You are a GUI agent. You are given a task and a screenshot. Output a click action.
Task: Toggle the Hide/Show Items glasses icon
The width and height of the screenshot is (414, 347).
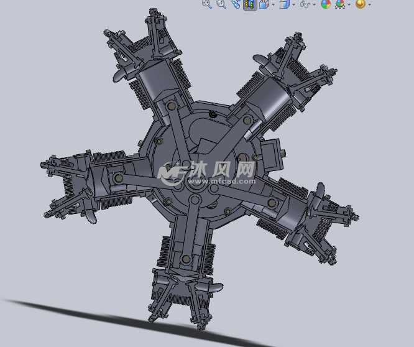(305, 4)
